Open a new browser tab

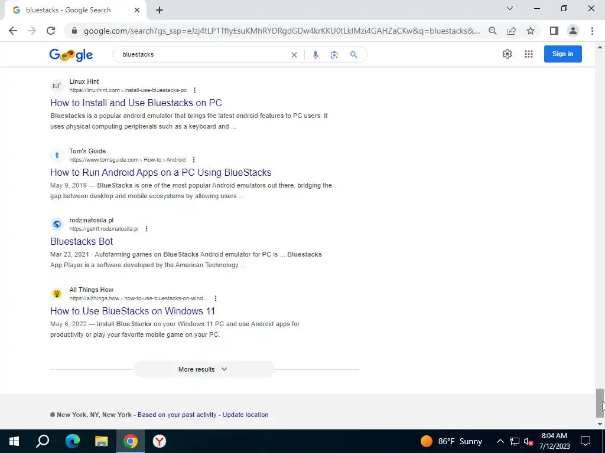[x=160, y=10]
